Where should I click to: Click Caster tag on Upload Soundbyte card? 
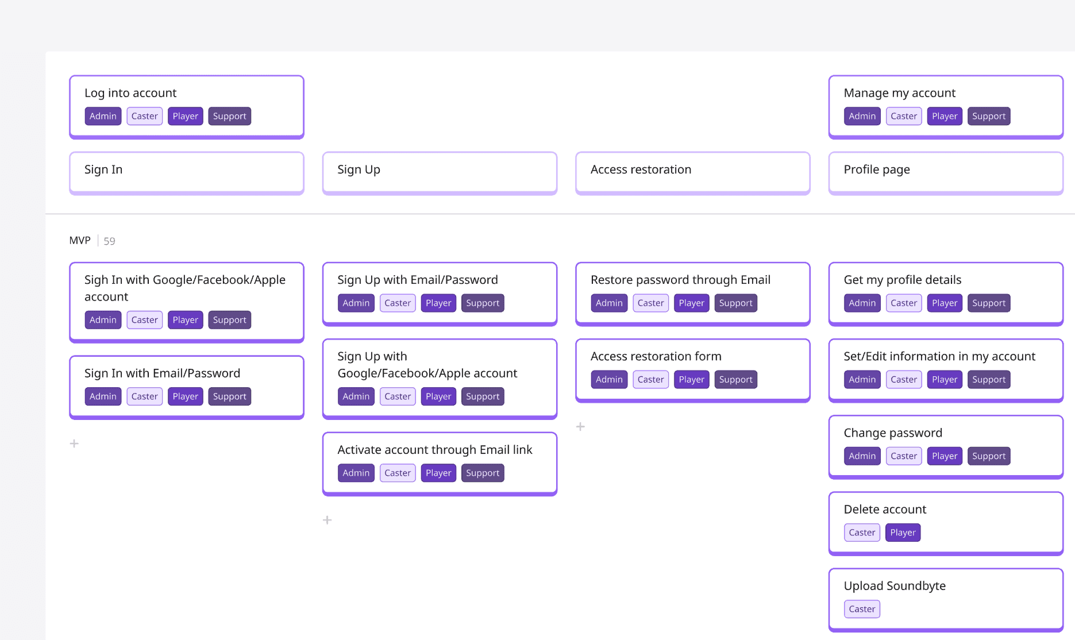[x=862, y=609]
